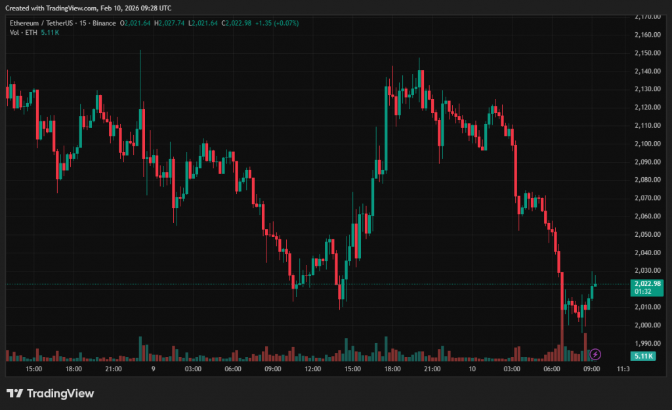Click the 5.11K volume label on price axis
Viewport: 672px width, 410px height.
[642, 356]
